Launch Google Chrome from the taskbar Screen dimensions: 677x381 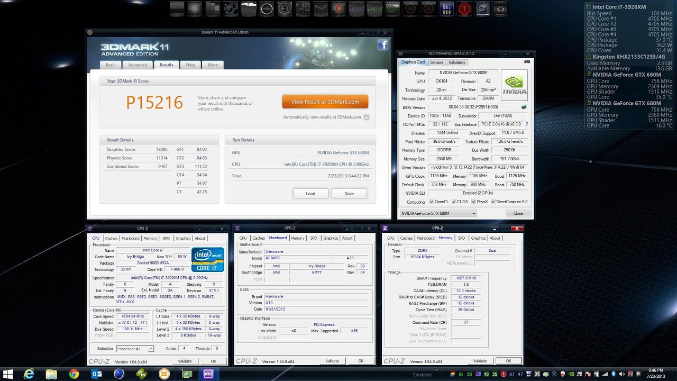[x=74, y=374]
